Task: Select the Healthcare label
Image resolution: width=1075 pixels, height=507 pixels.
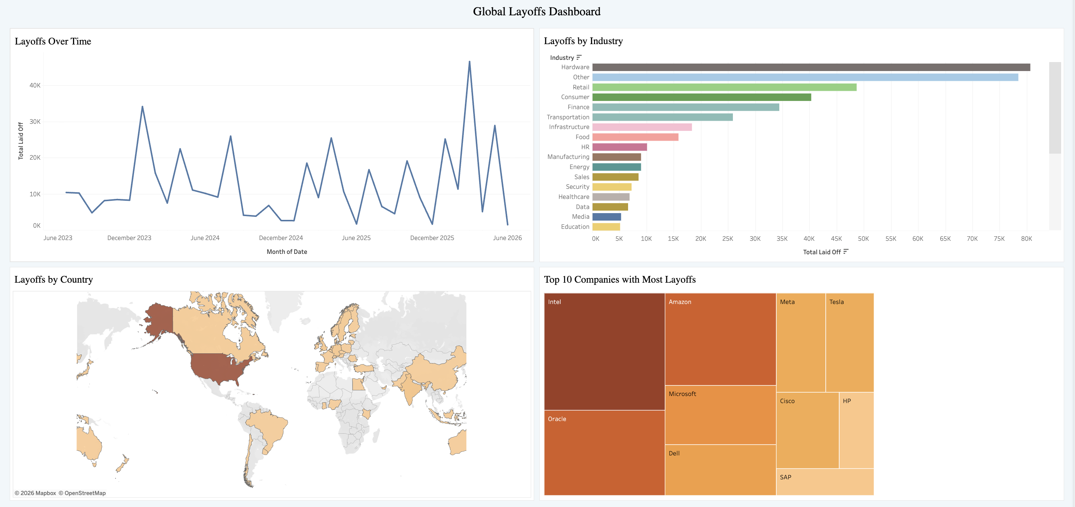Action: [574, 197]
